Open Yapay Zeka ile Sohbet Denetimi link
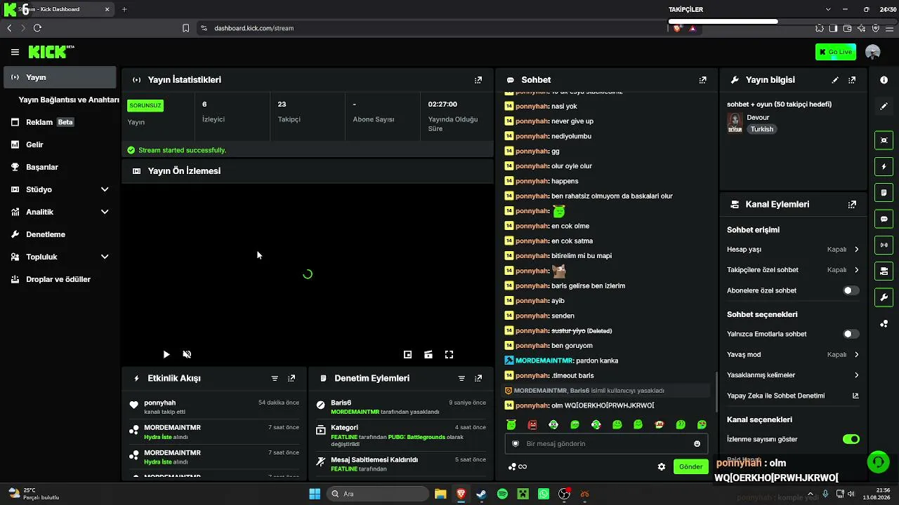Screen dimensions: 899x505 (x=793, y=396)
